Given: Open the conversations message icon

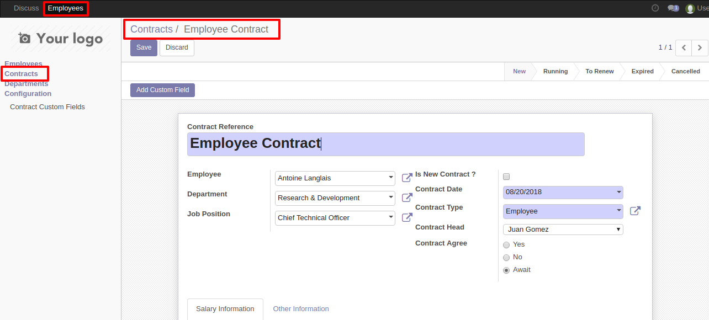Looking at the screenshot, I should tap(673, 8).
